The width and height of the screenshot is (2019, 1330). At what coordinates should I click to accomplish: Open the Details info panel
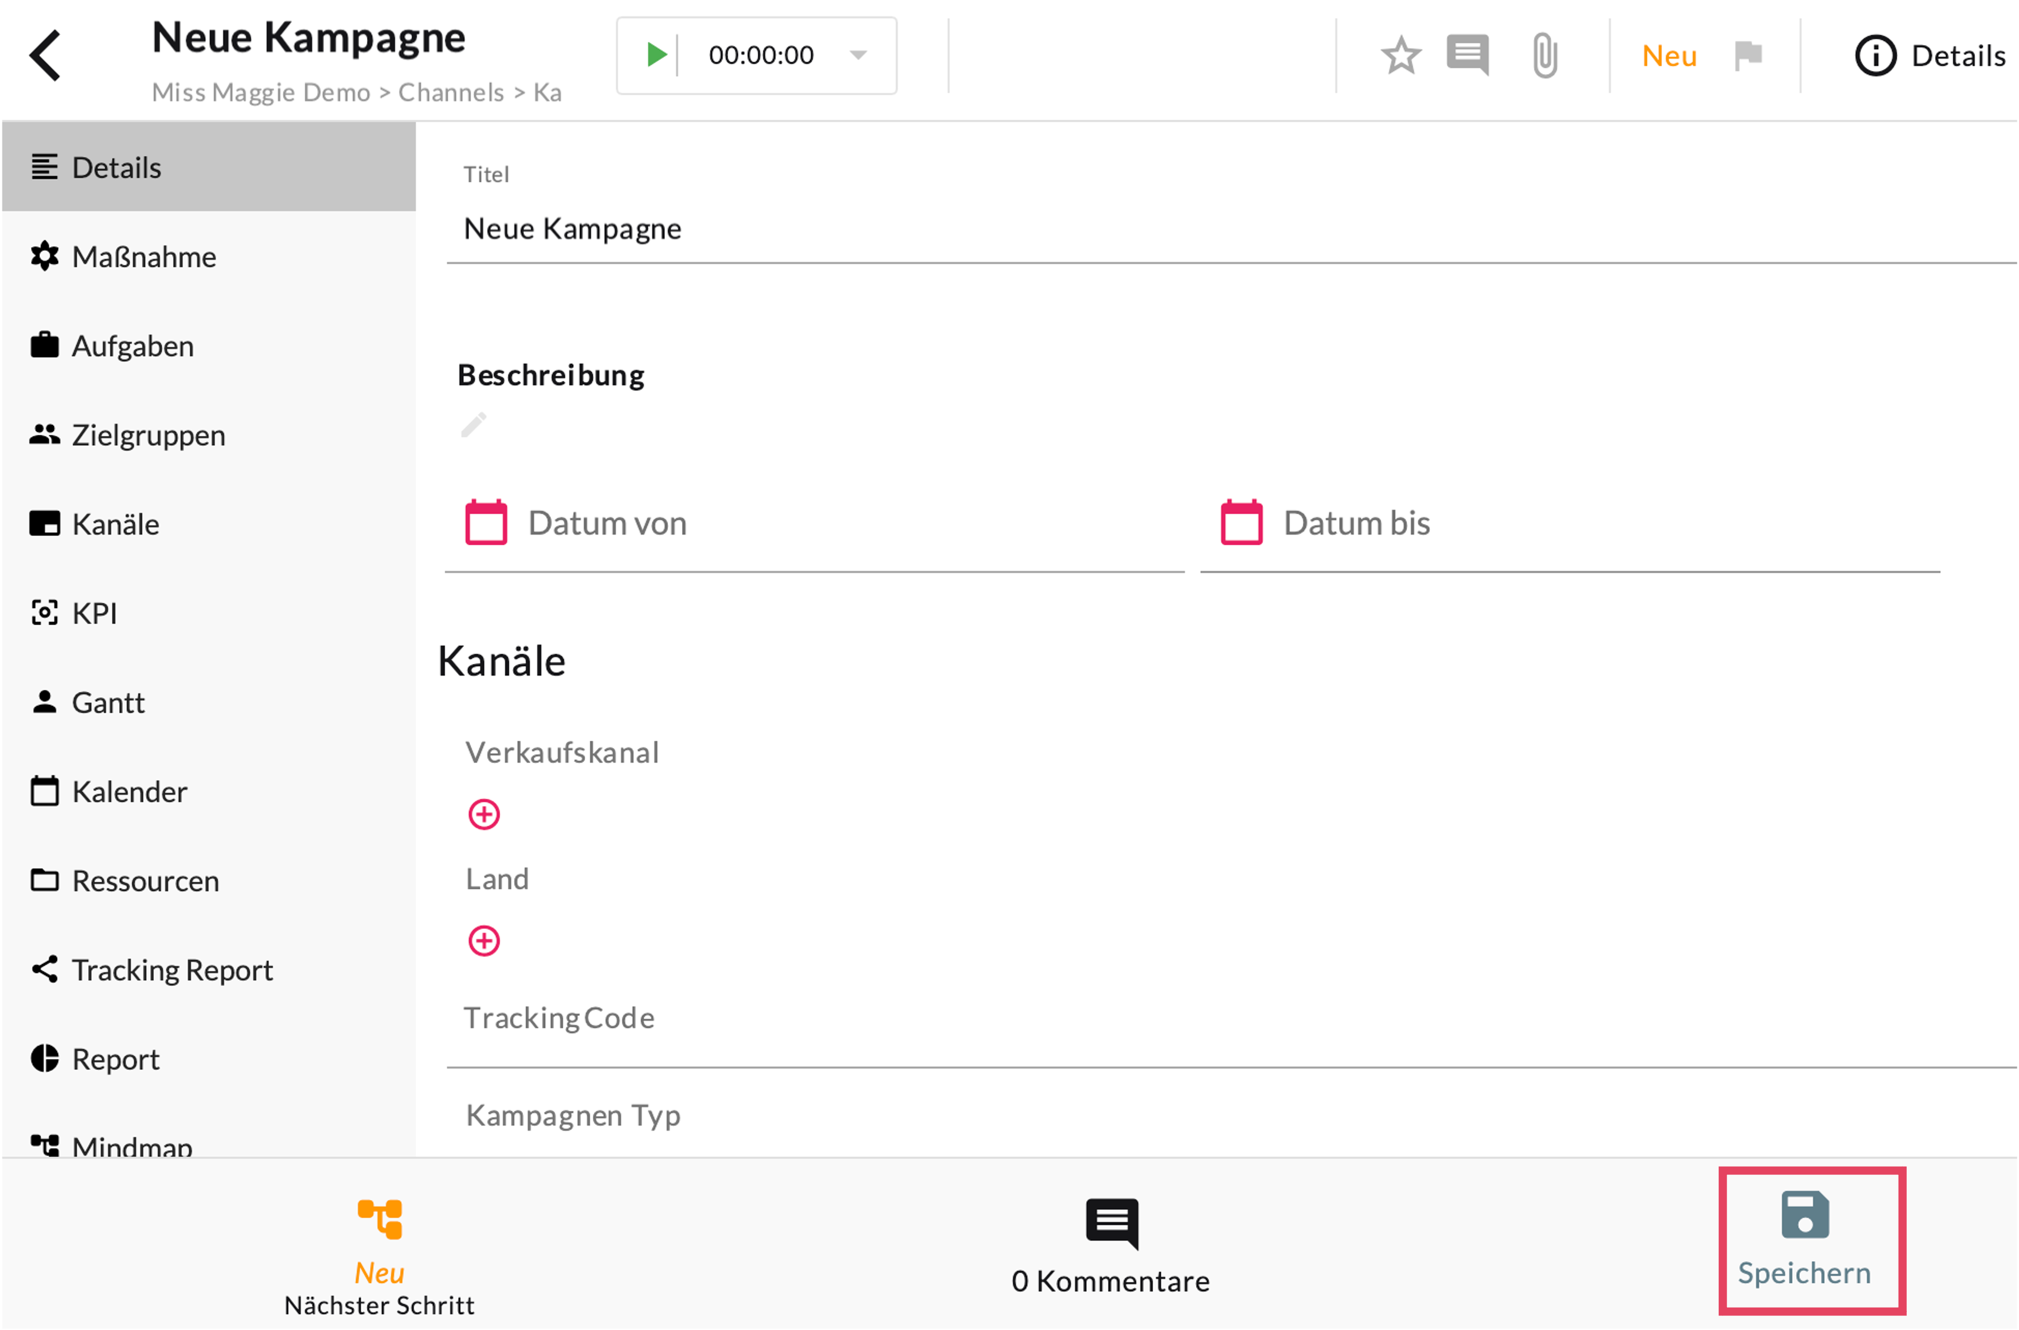point(1931,56)
